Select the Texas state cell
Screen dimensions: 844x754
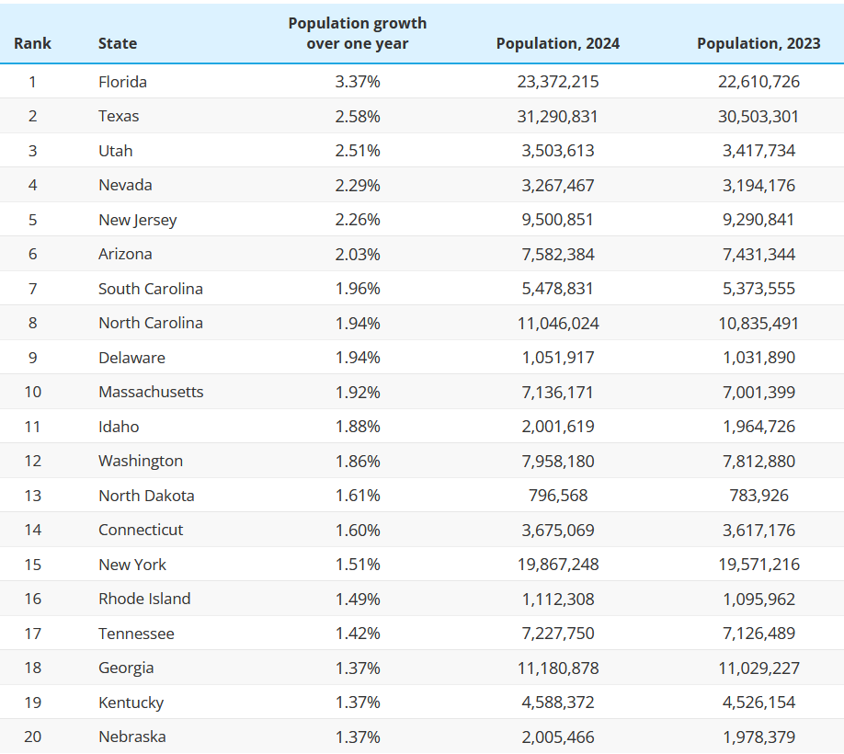[119, 116]
